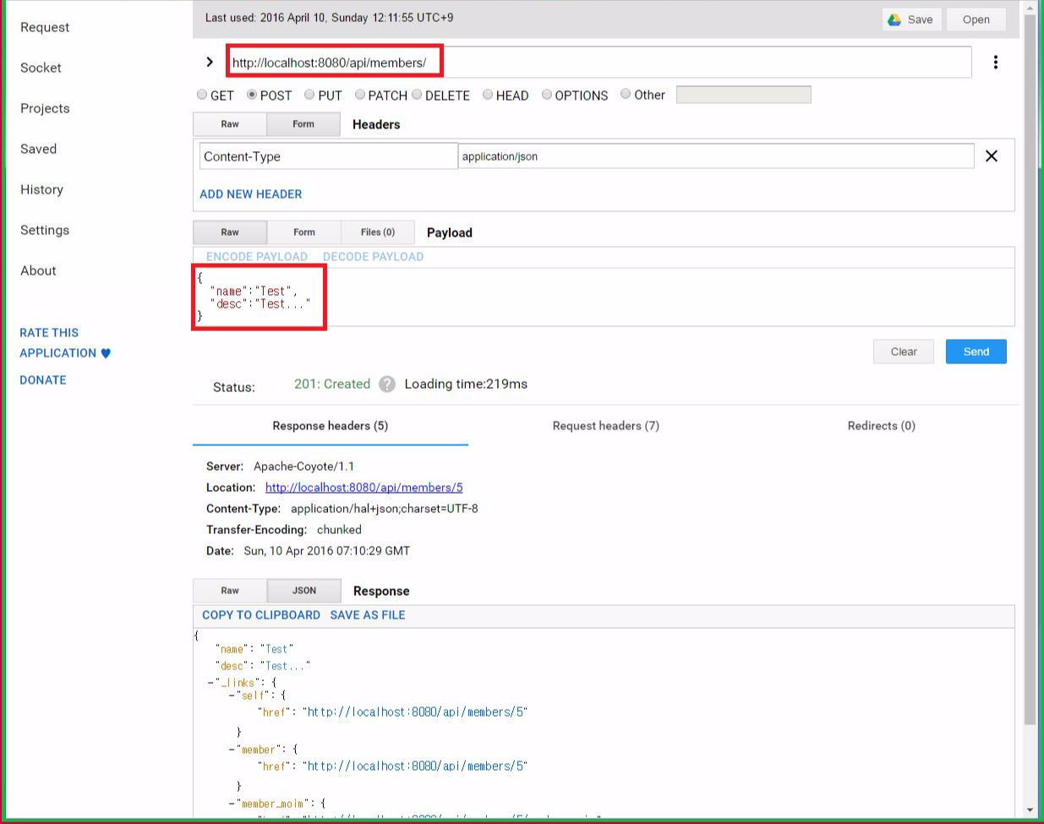Click DECODE PAYLOAD
The image size is (1044, 824).
(x=374, y=256)
